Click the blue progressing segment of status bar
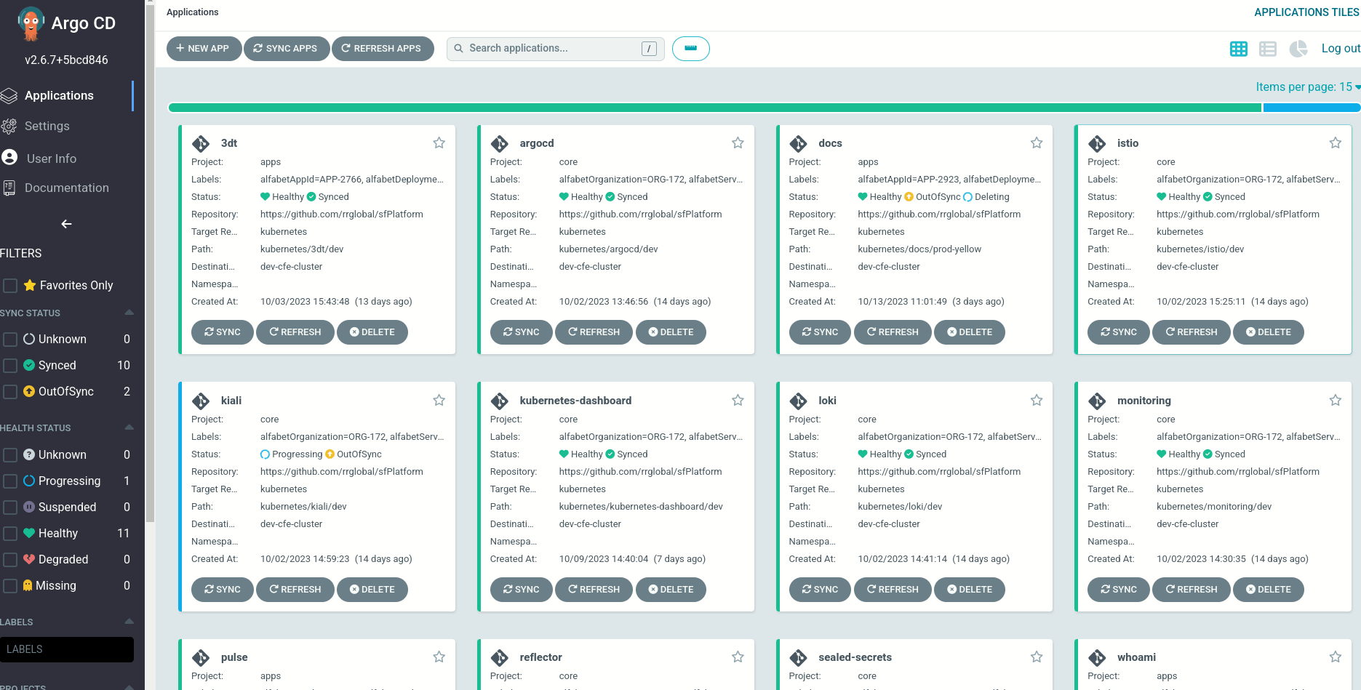This screenshot has width=1361, height=690. tap(1312, 108)
